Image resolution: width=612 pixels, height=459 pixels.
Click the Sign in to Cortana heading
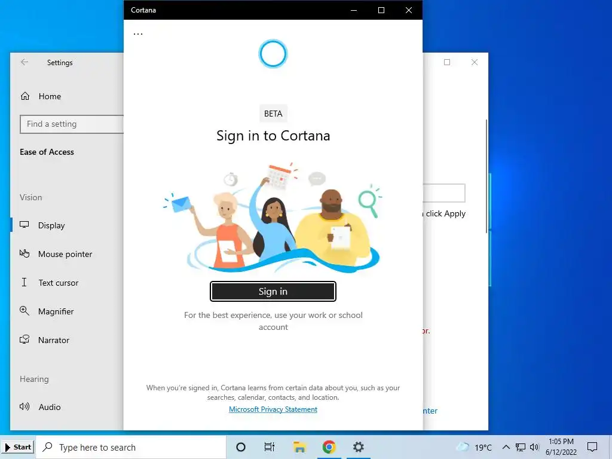[273, 136]
